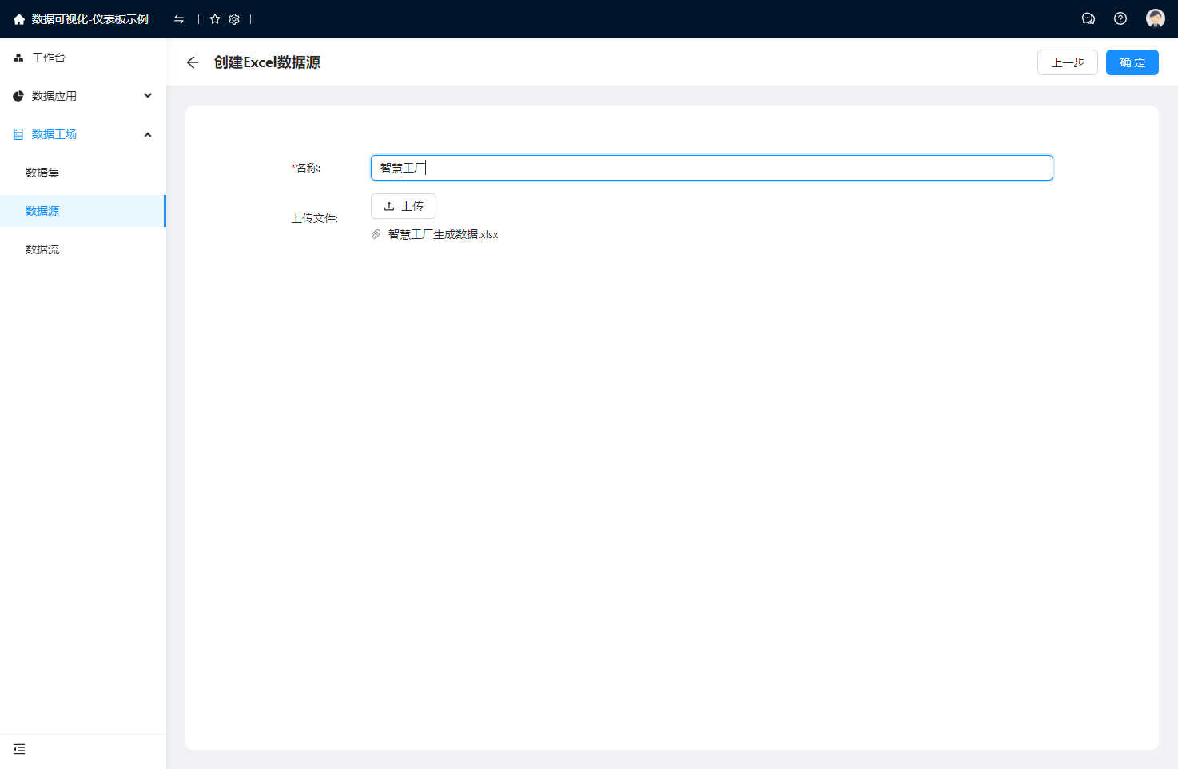Open the user avatar menu

1155,18
